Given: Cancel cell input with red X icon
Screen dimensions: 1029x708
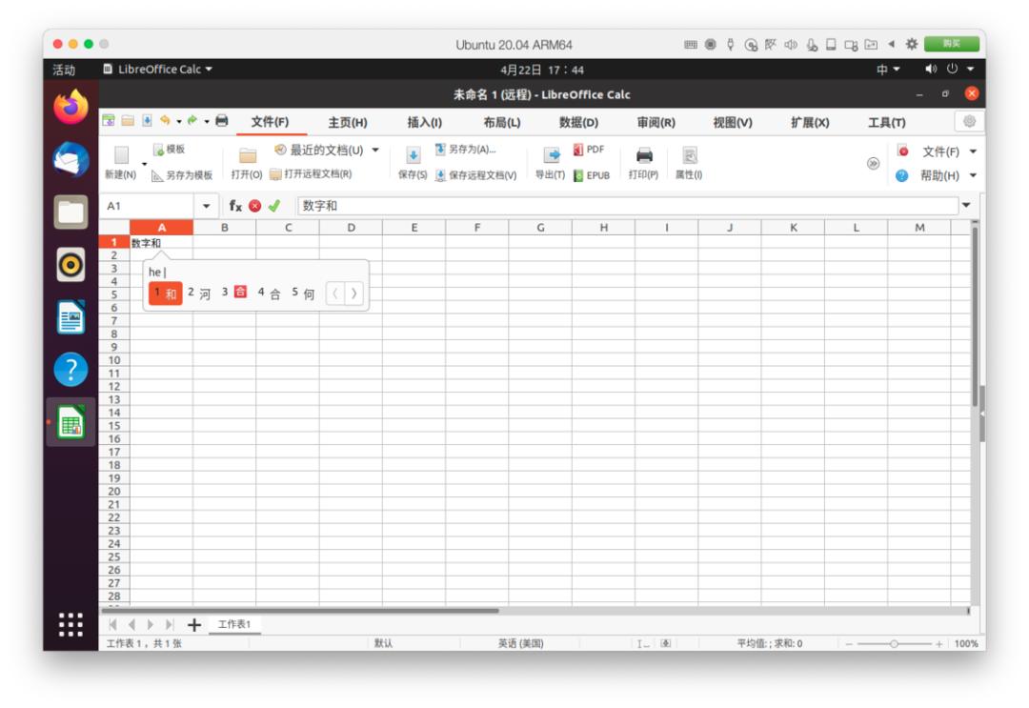Looking at the screenshot, I should pos(255,206).
